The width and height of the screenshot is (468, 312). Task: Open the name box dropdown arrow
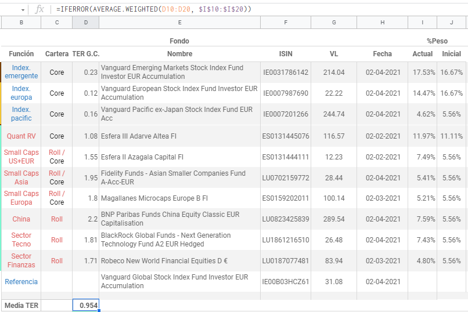pos(23,10)
